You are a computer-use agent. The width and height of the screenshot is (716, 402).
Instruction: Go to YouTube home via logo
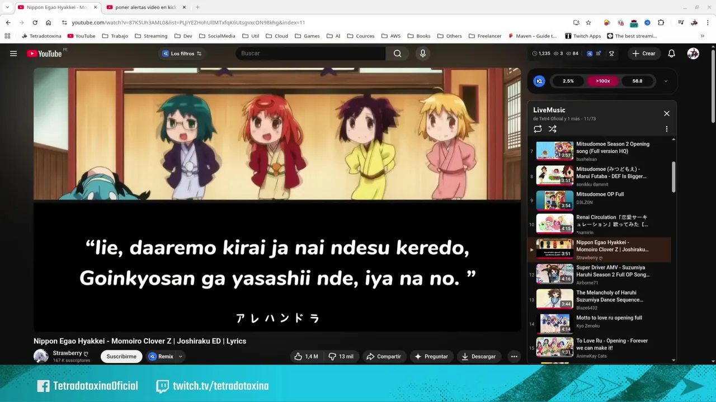tap(45, 54)
